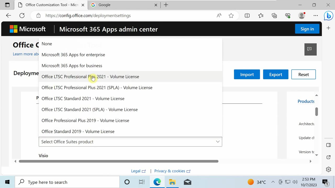Close the Office Customization Tool tab

click(x=83, y=5)
